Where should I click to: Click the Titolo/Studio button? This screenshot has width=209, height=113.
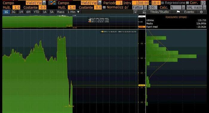coord(159,12)
